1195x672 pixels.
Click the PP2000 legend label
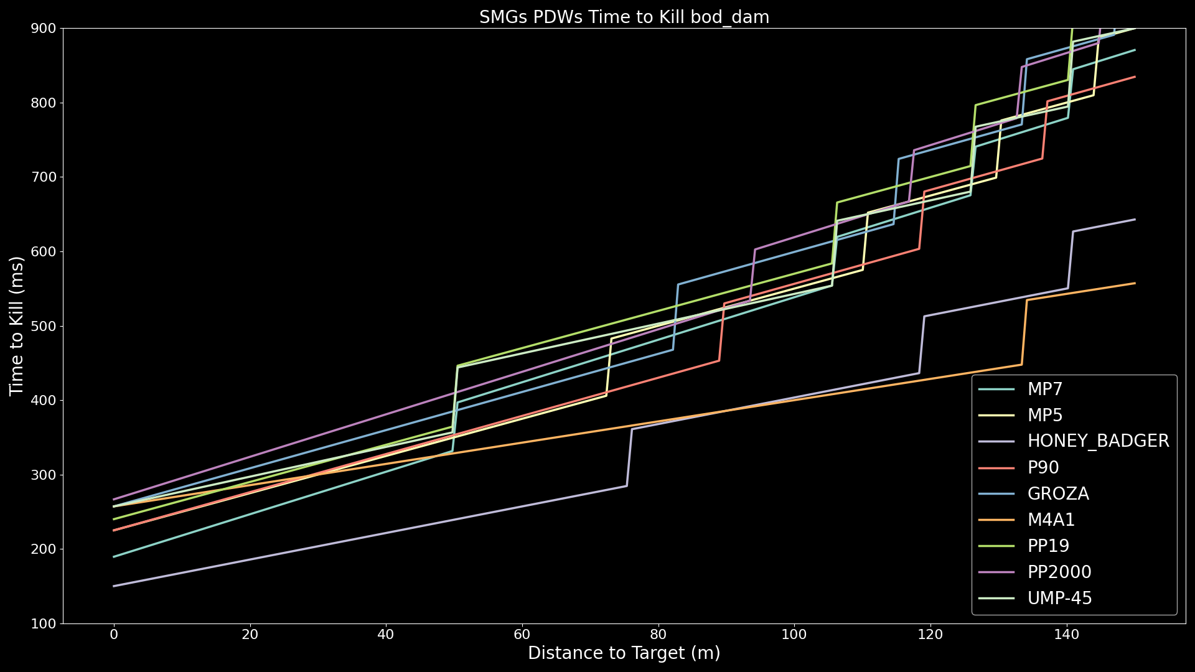tap(1059, 572)
